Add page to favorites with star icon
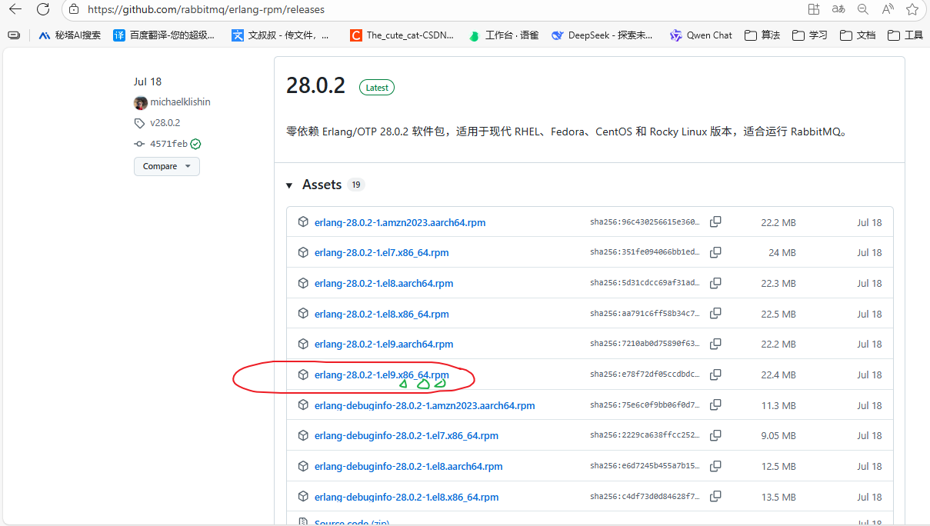 912,9
